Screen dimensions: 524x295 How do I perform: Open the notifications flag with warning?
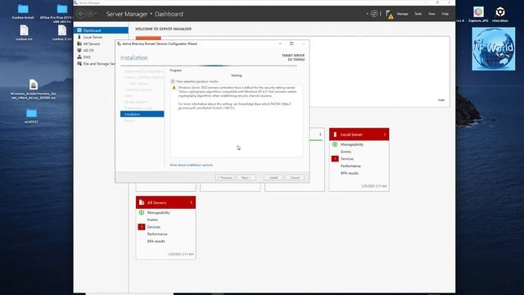(389, 14)
